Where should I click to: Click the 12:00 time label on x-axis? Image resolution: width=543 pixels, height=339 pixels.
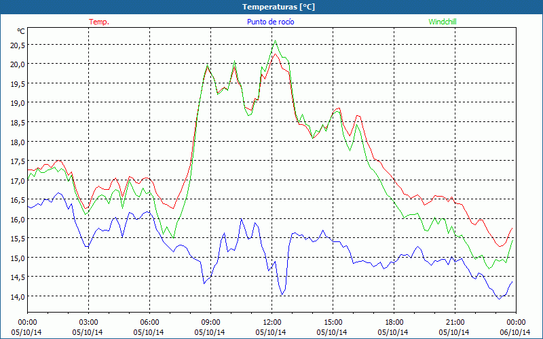(x=272, y=322)
